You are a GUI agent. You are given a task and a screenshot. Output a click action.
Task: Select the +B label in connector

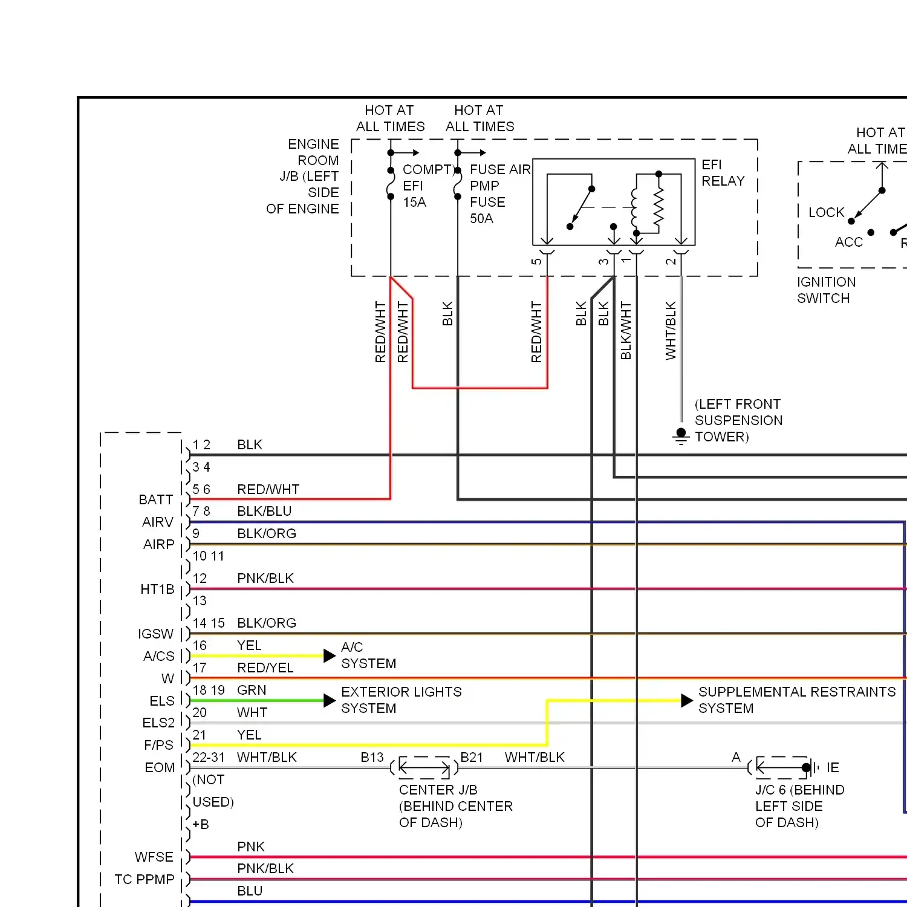[201, 824]
